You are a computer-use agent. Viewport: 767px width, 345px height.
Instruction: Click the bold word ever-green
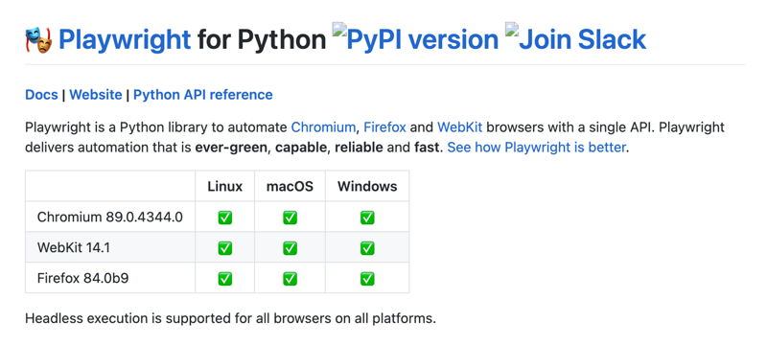click(232, 147)
